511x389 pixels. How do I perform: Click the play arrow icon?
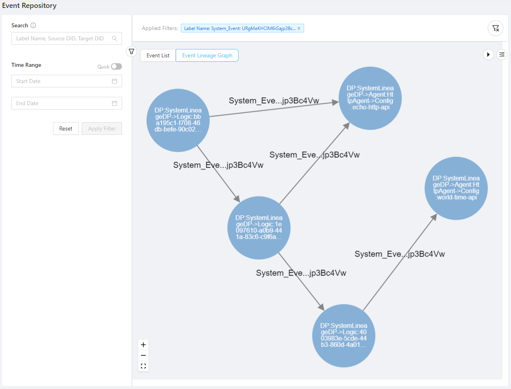pos(488,55)
